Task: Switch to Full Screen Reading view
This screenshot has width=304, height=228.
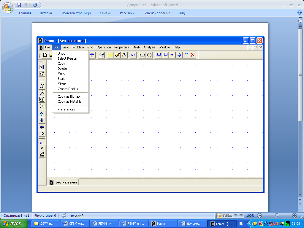Action: pyautogui.click(x=225, y=216)
